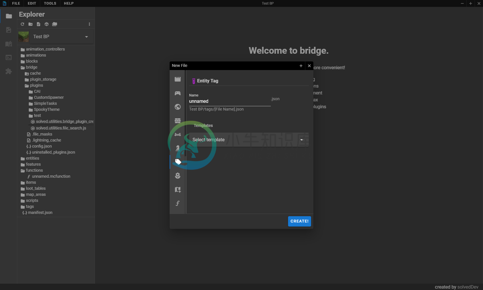Expand the CAI plugin folder
The height and width of the screenshot is (290, 483).
[x=34, y=91]
